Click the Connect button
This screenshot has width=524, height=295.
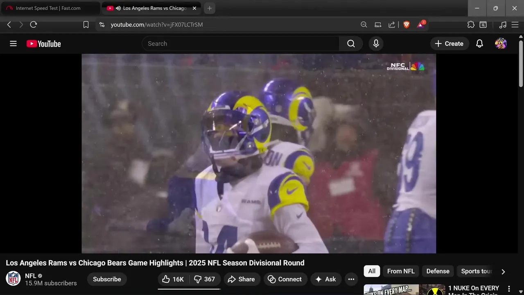point(285,279)
